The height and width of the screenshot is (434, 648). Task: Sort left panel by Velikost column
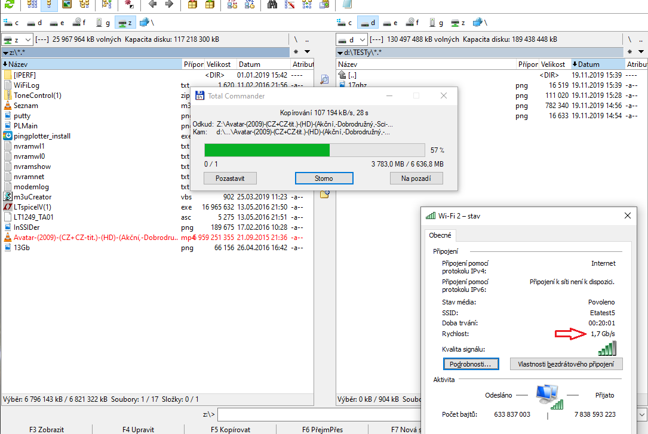[x=221, y=64]
